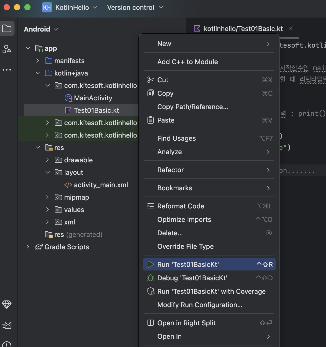
Task: Select activity_main.xml in project tree
Action: click(x=101, y=185)
